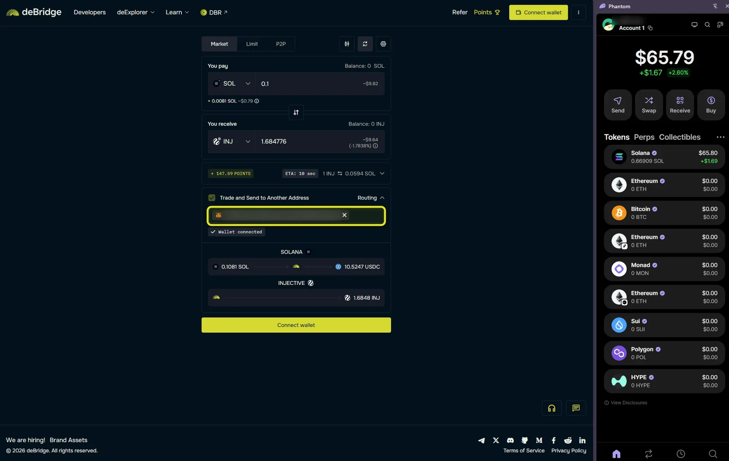This screenshot has height=461, width=729.
Task: Open swap settings gear icon
Action: click(383, 44)
